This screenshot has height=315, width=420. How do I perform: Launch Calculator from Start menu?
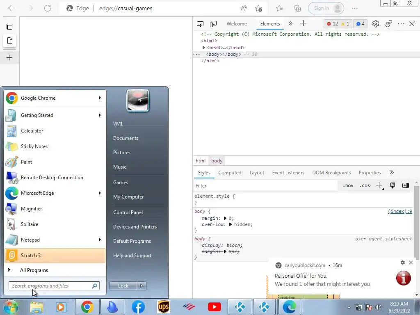[55, 131]
